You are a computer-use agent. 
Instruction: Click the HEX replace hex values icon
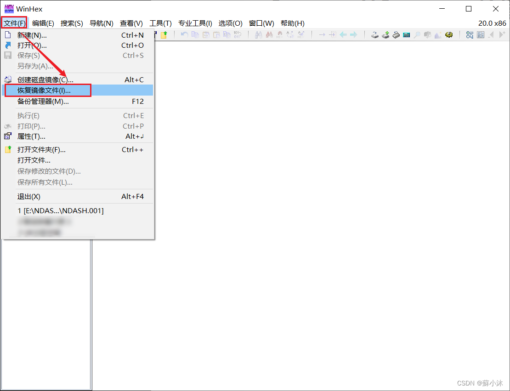click(301, 34)
